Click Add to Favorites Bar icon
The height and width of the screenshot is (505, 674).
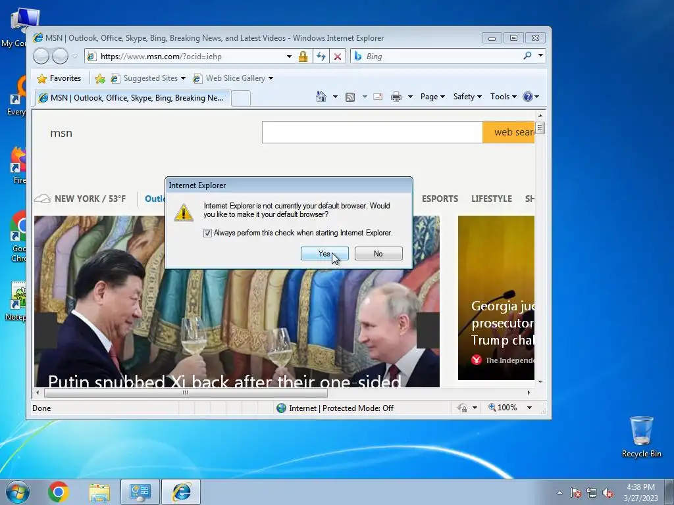(x=100, y=78)
